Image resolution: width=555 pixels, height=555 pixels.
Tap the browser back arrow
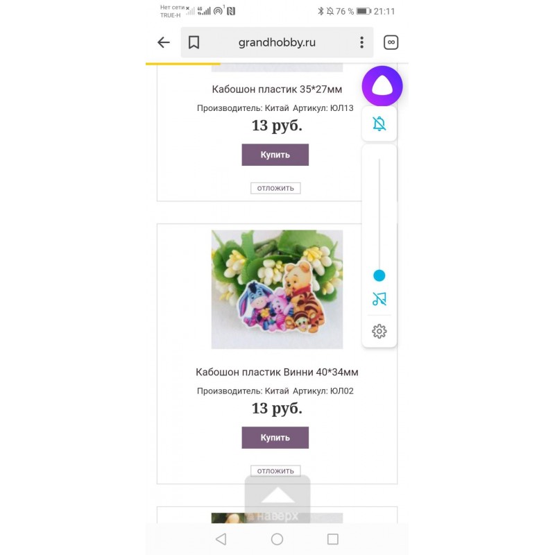[x=164, y=42]
